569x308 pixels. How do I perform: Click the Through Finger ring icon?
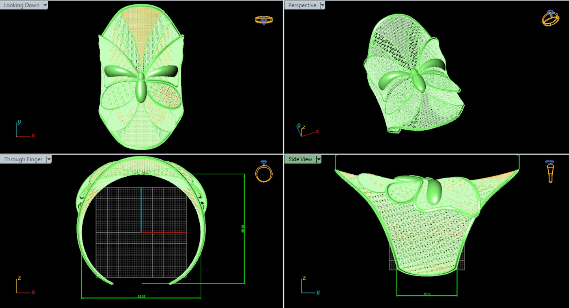coord(264,171)
